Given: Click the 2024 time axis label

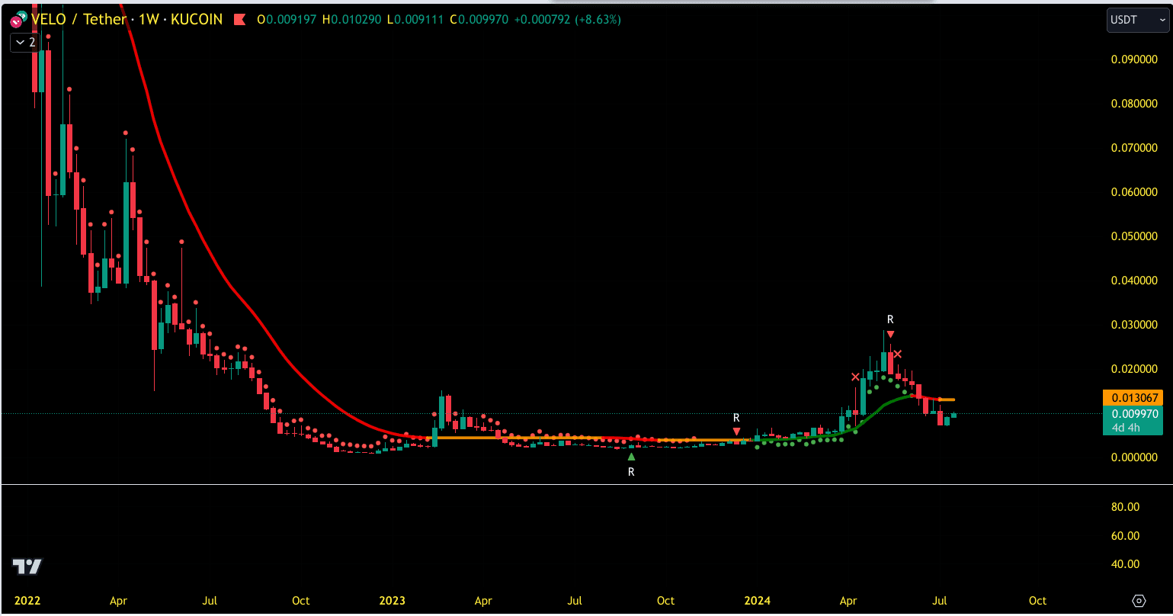Looking at the screenshot, I should tap(757, 601).
